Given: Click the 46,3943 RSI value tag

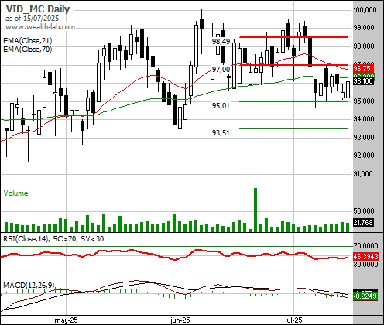Looking at the screenshot, I should pos(366,256).
